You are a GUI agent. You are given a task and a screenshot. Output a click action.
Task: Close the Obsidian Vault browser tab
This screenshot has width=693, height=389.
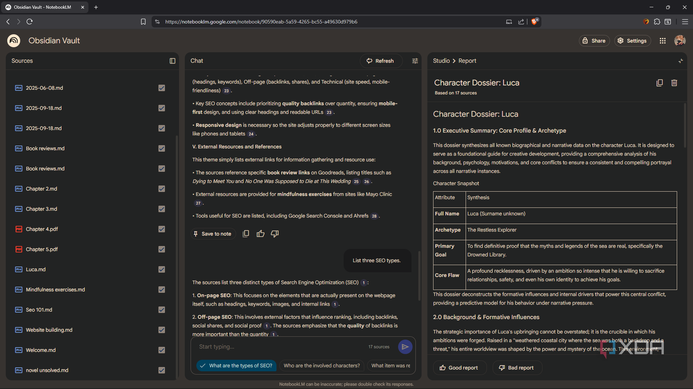(x=83, y=7)
